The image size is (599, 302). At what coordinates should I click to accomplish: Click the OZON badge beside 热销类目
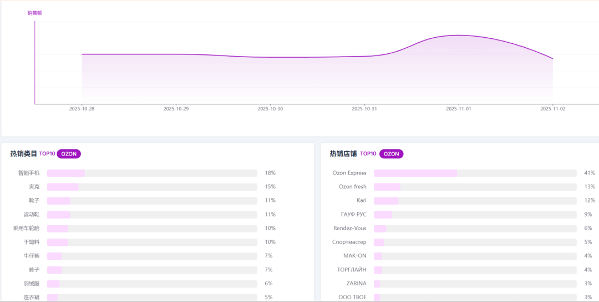69,154
